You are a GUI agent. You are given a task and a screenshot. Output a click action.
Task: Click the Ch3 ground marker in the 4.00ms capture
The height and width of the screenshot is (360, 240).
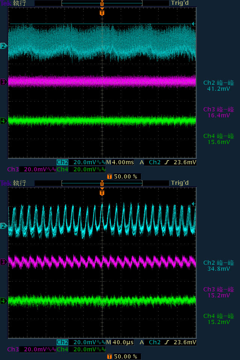click(3, 82)
